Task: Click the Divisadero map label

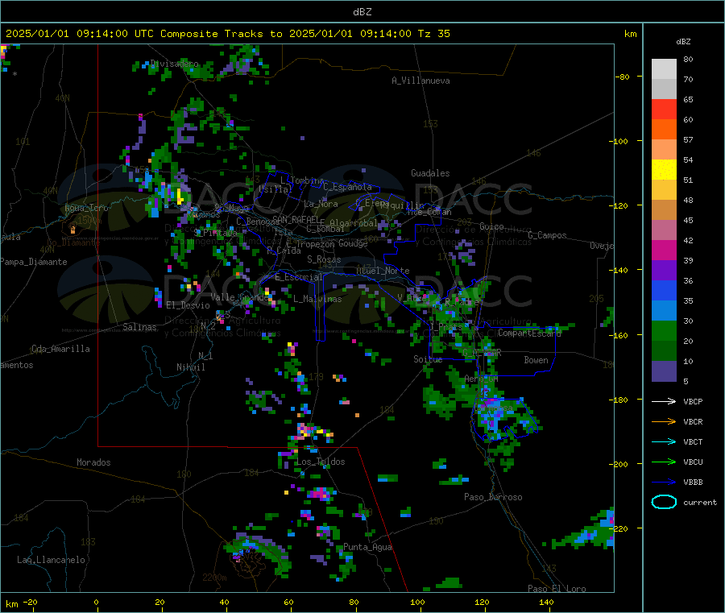Action: [x=174, y=64]
